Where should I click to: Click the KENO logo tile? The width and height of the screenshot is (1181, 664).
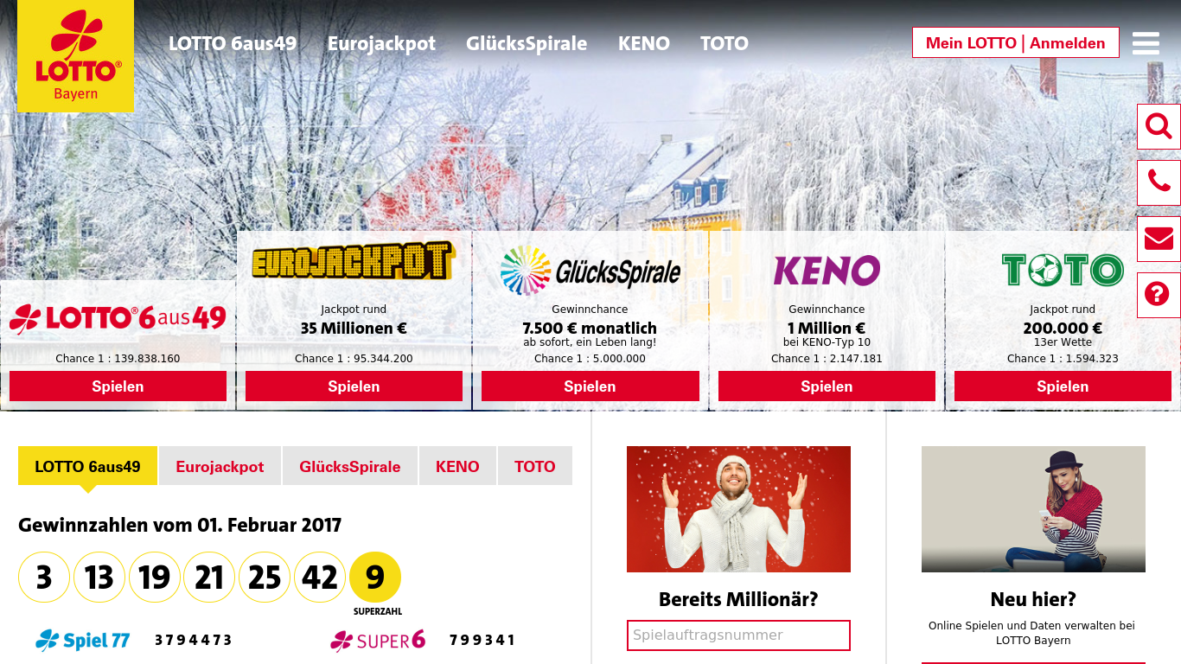click(827, 270)
